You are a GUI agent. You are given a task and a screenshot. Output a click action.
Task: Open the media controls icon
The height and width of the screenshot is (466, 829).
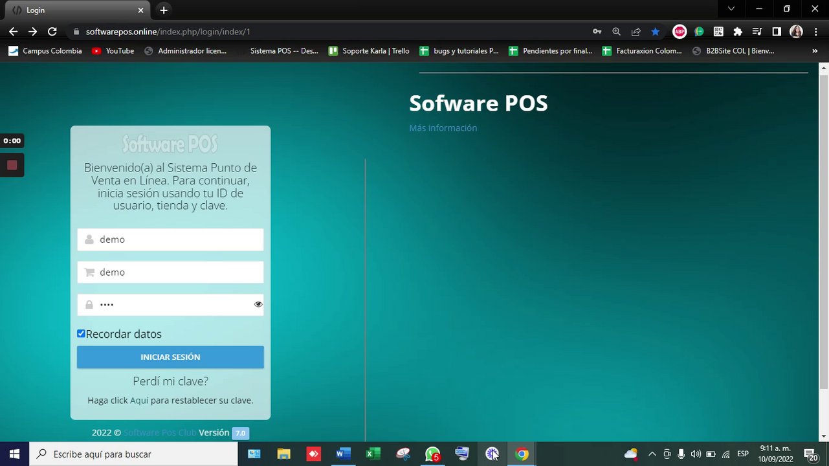point(757,31)
